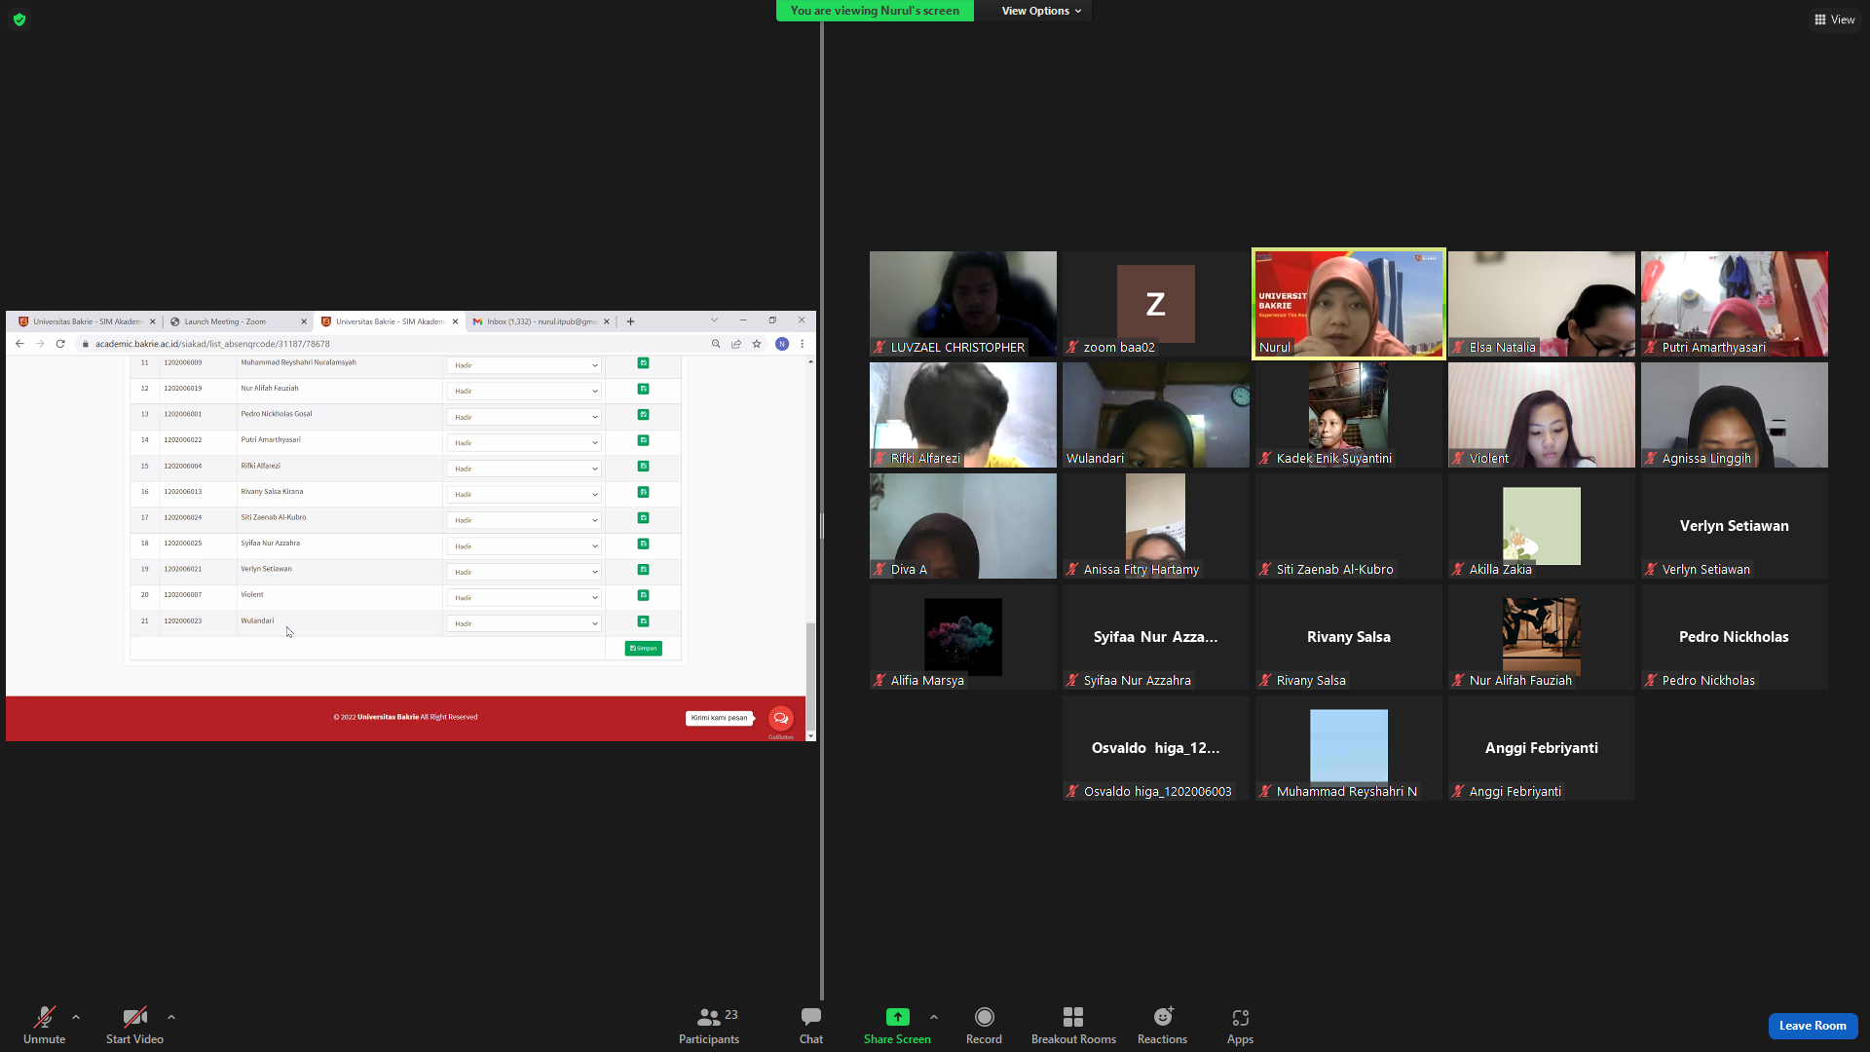Open attendance dropdown for Verlyn Setiawan
Image resolution: width=1870 pixels, height=1052 pixels.
525,572
